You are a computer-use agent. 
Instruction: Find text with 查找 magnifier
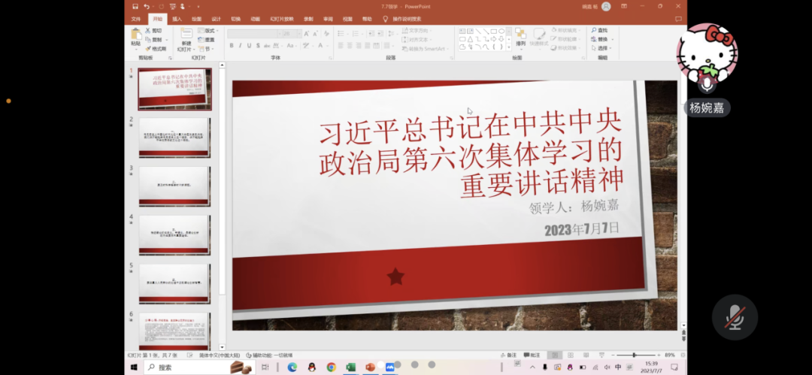coord(599,31)
